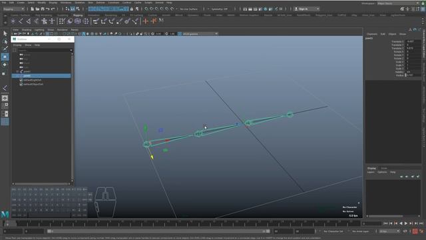This screenshot has height=240, width=426.
Task: Activate the Select tool in the toolbox
Action: [x=5, y=33]
